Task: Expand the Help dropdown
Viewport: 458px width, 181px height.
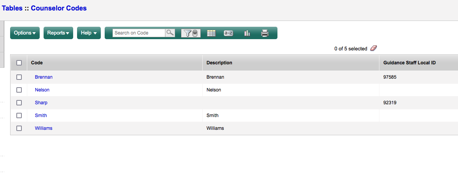Action: click(89, 33)
